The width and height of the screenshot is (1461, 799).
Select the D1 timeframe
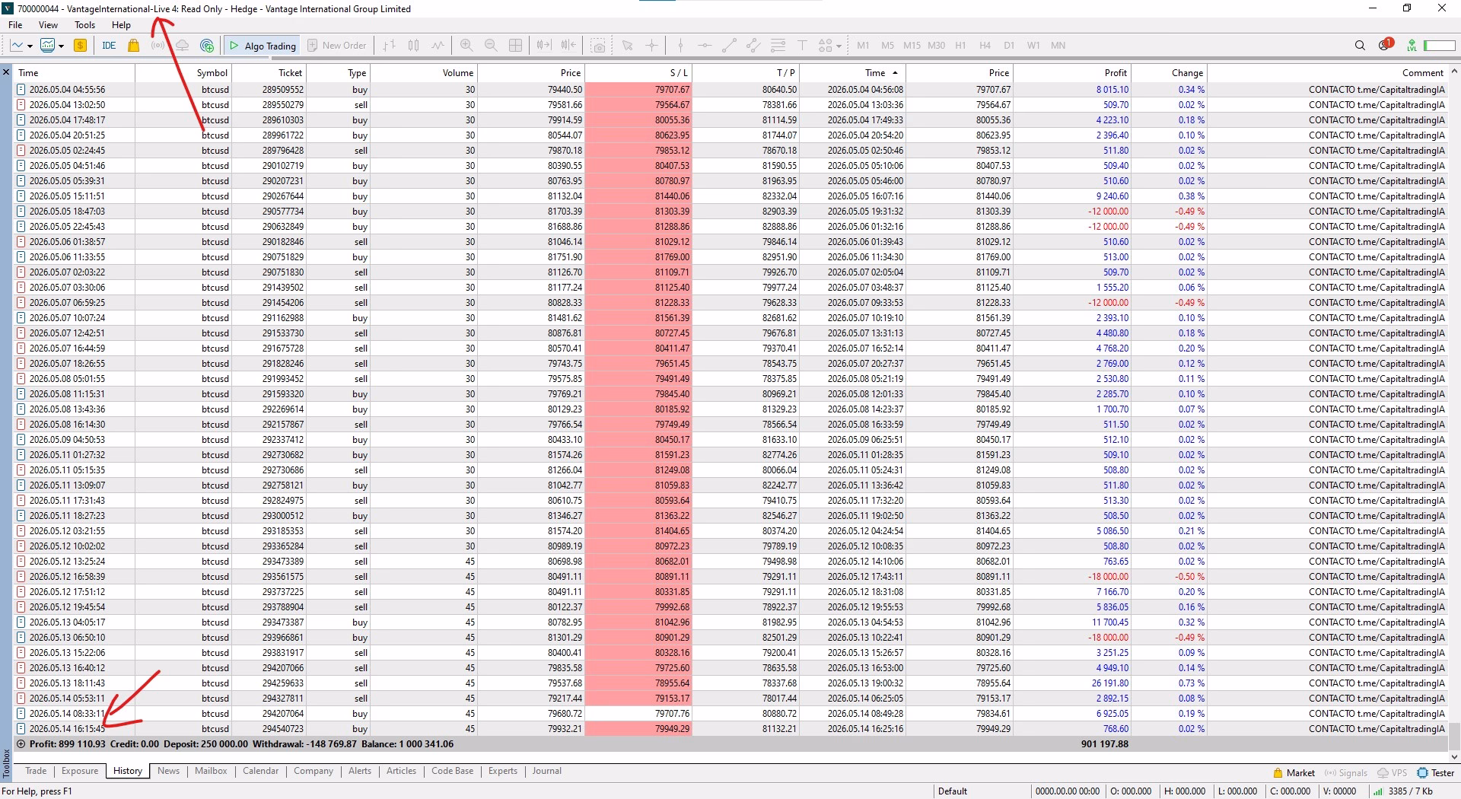1009,46
